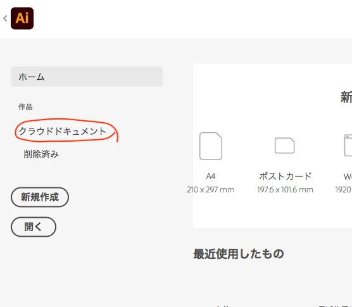
Task: Click the 新規作成 button
Action: tap(40, 197)
